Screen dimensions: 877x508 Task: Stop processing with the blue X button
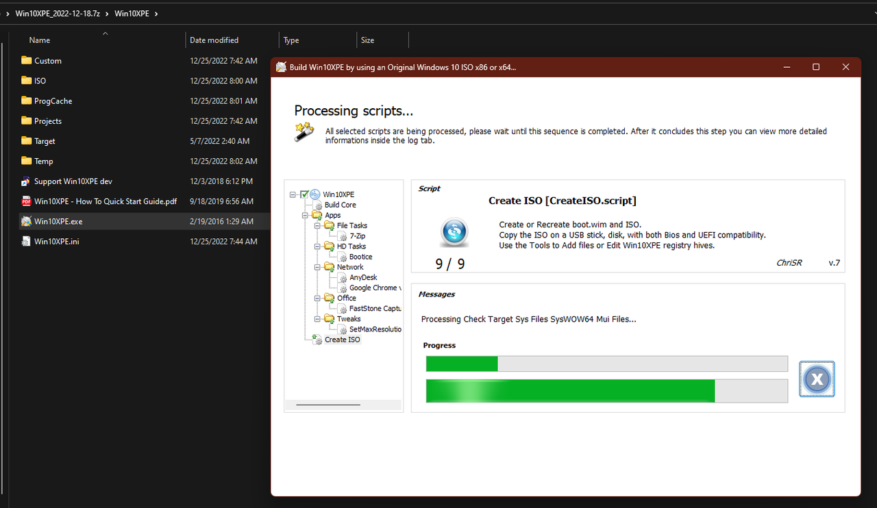point(817,379)
